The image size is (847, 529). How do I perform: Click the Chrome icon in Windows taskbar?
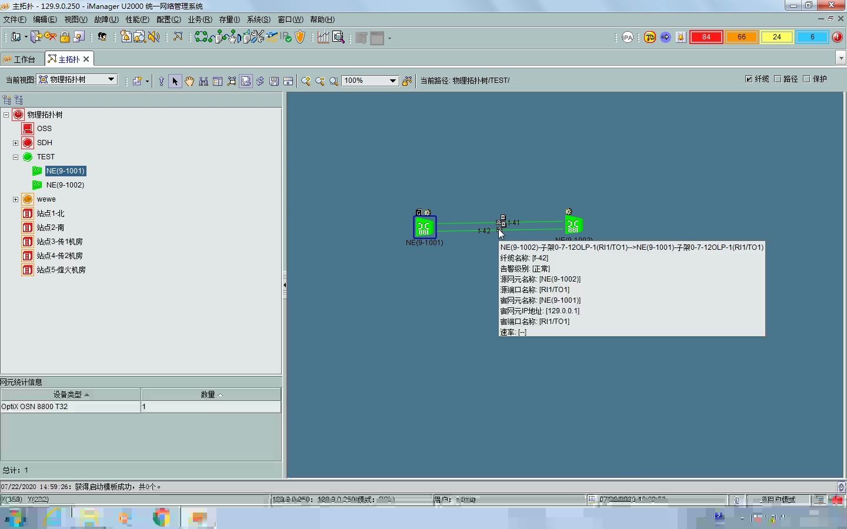tap(161, 518)
